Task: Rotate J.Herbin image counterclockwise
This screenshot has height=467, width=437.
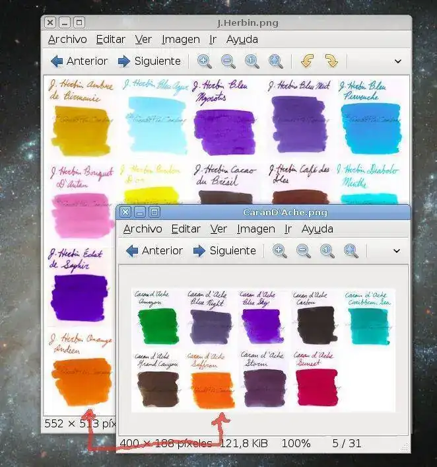Action: [x=307, y=61]
